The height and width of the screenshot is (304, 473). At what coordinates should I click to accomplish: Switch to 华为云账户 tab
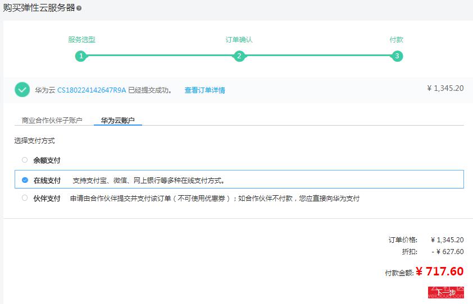(x=117, y=120)
